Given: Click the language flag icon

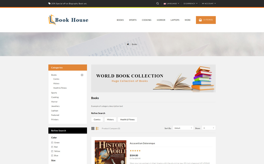Looking at the screenshot, I should [x=165, y=4].
